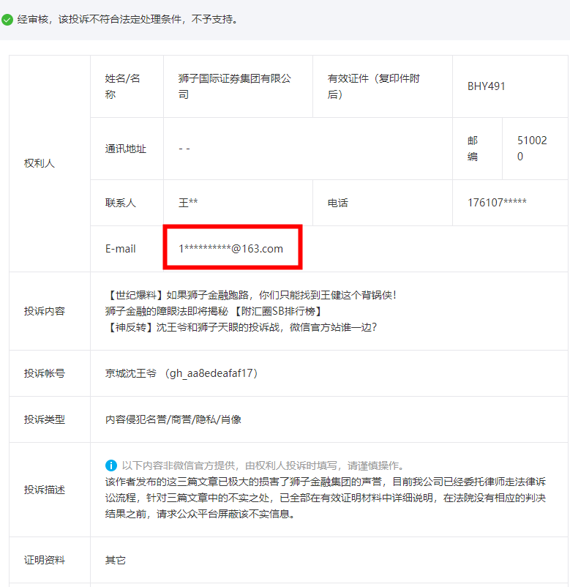Open the 【世纪爆料】 article title
Image resolution: width=570 pixels, height=587 pixels.
251,295
